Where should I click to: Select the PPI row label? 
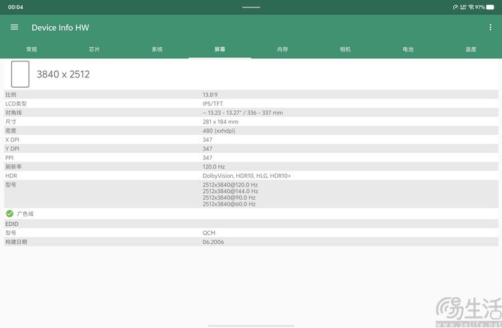(9, 158)
